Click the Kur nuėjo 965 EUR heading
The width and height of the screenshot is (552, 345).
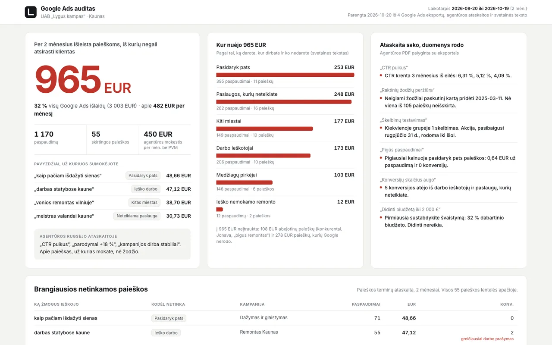(241, 45)
